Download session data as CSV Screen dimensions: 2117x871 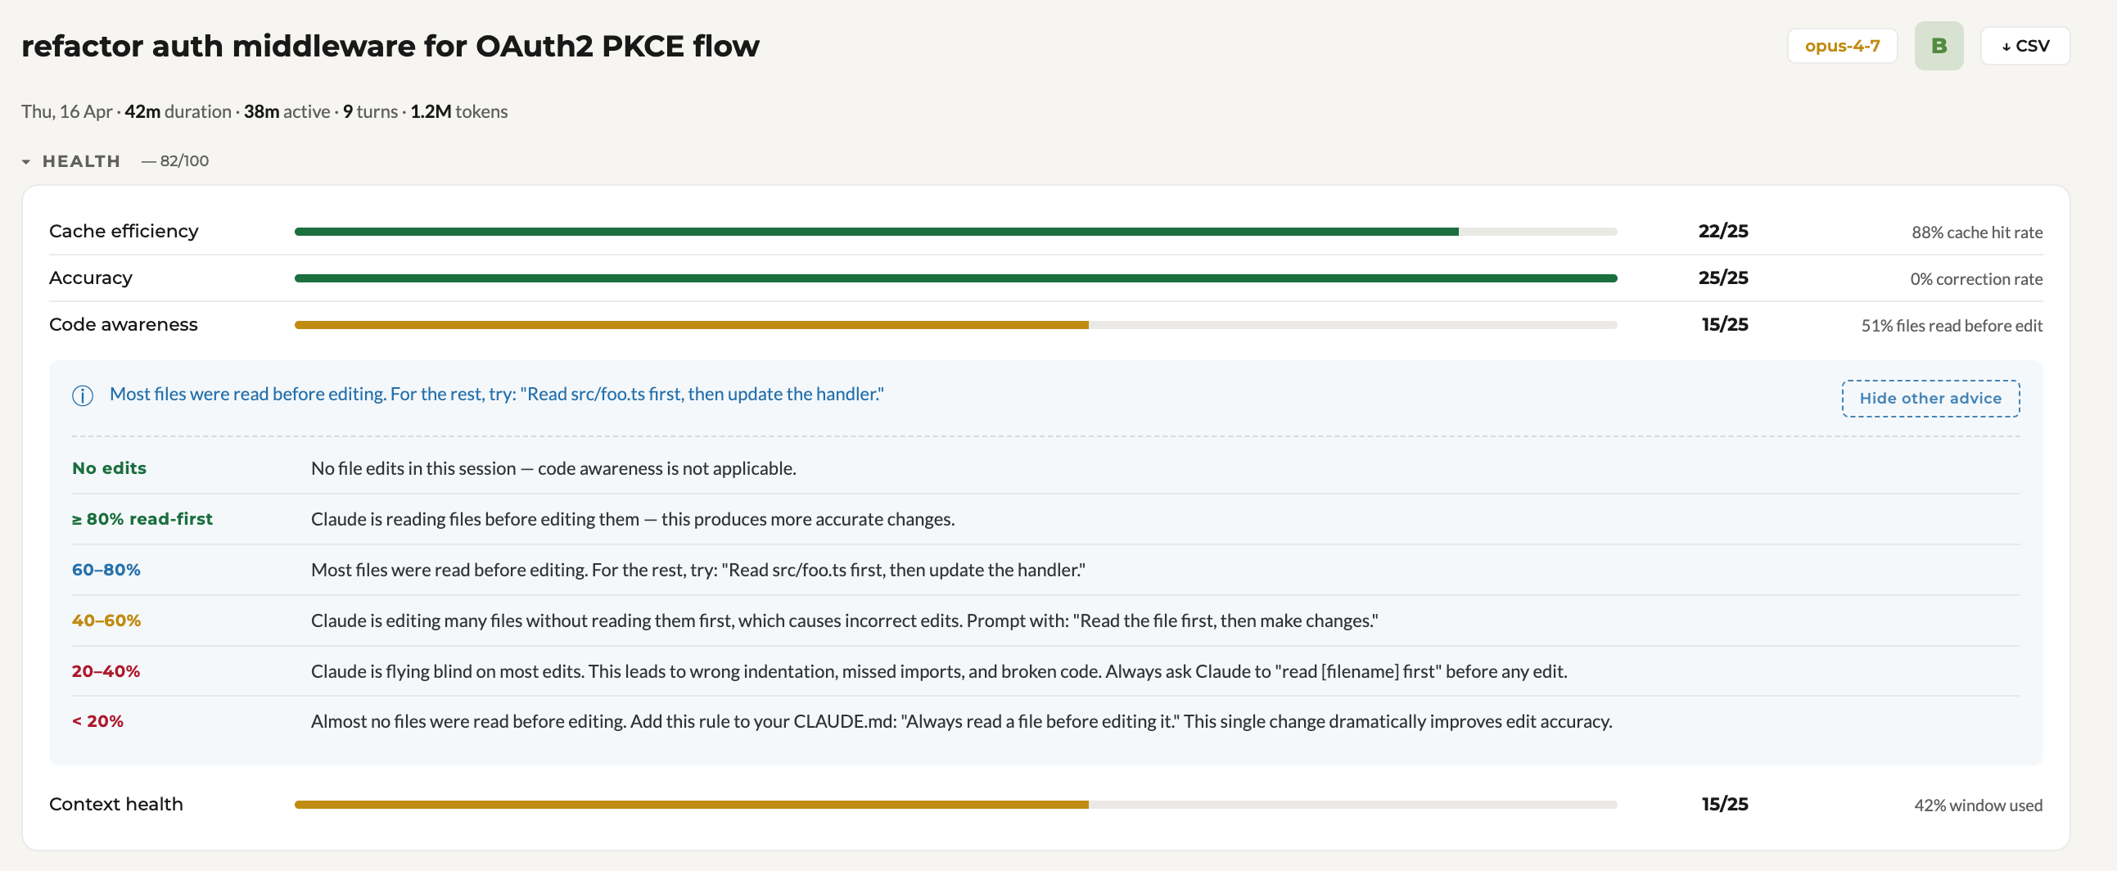(2024, 46)
